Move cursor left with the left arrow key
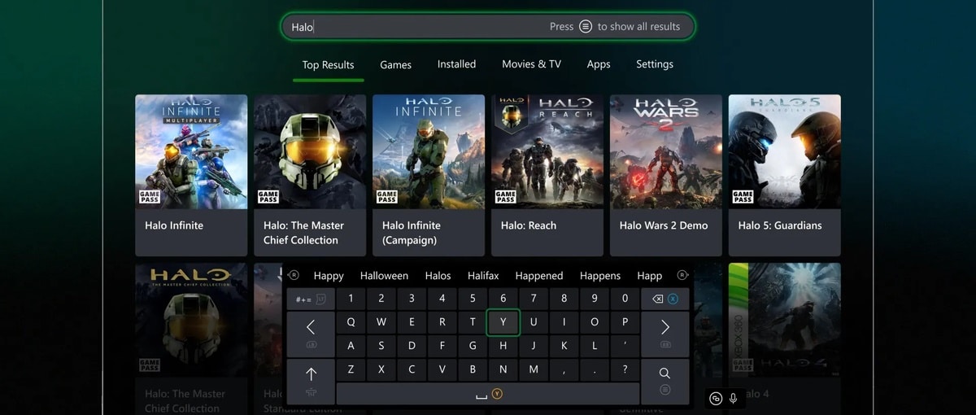 pos(310,334)
